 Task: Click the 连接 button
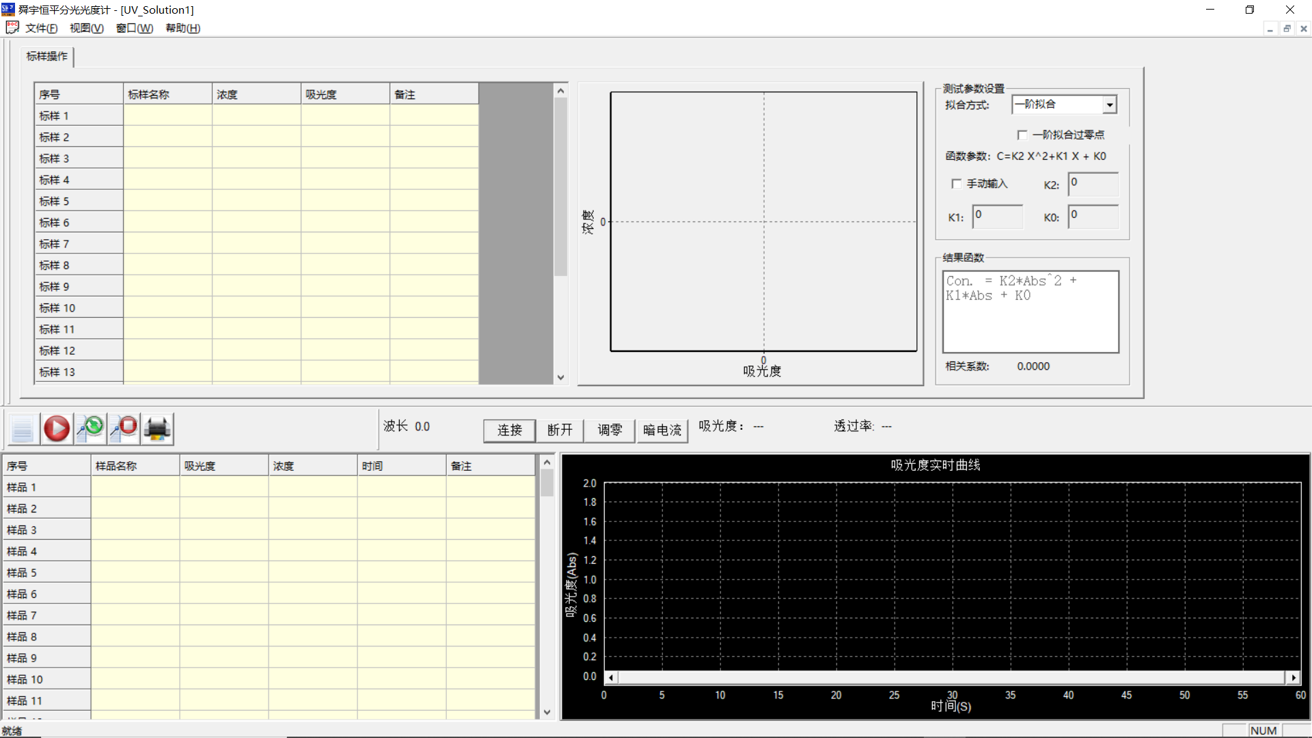[510, 430]
